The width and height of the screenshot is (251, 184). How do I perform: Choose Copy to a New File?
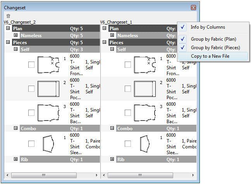pyautogui.click(x=210, y=56)
